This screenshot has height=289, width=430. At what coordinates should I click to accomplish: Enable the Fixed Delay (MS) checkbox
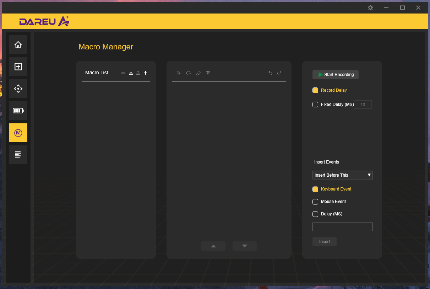click(315, 105)
